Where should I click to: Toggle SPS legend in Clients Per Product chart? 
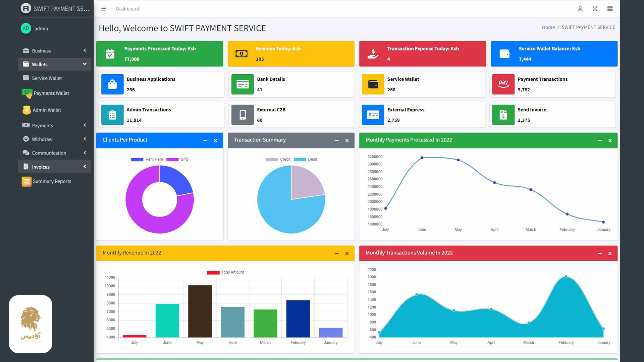(177, 160)
